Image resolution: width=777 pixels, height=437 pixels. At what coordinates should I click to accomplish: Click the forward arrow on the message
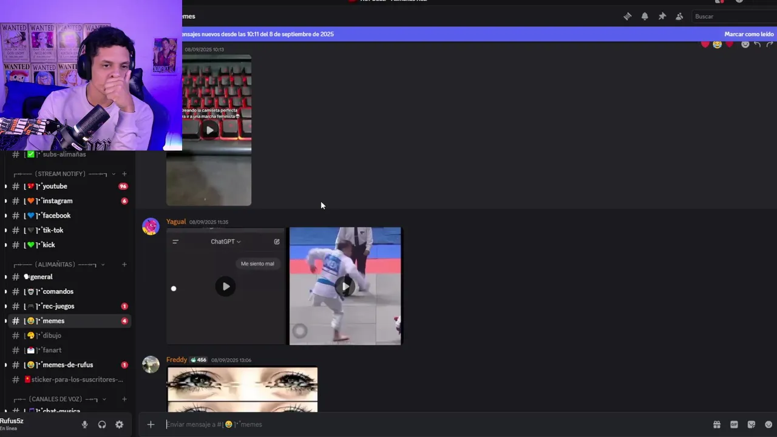770,44
